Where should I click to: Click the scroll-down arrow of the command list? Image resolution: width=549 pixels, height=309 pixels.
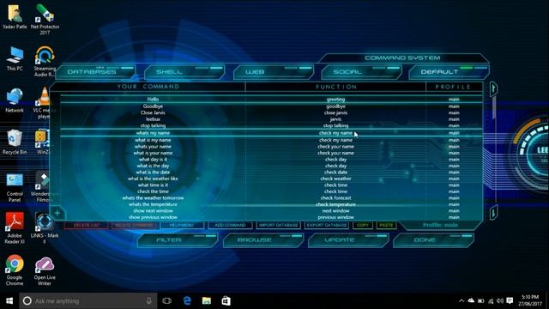tap(493, 213)
